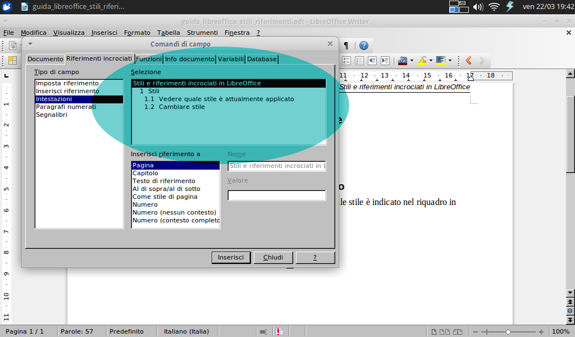Switch to the Funzioni tab
The height and width of the screenshot is (337, 575).
(148, 59)
